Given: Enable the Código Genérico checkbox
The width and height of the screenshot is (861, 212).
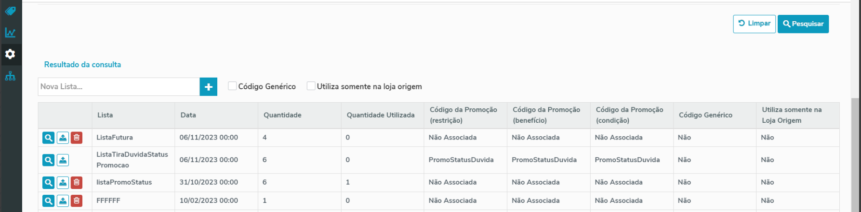Looking at the screenshot, I should click(232, 86).
